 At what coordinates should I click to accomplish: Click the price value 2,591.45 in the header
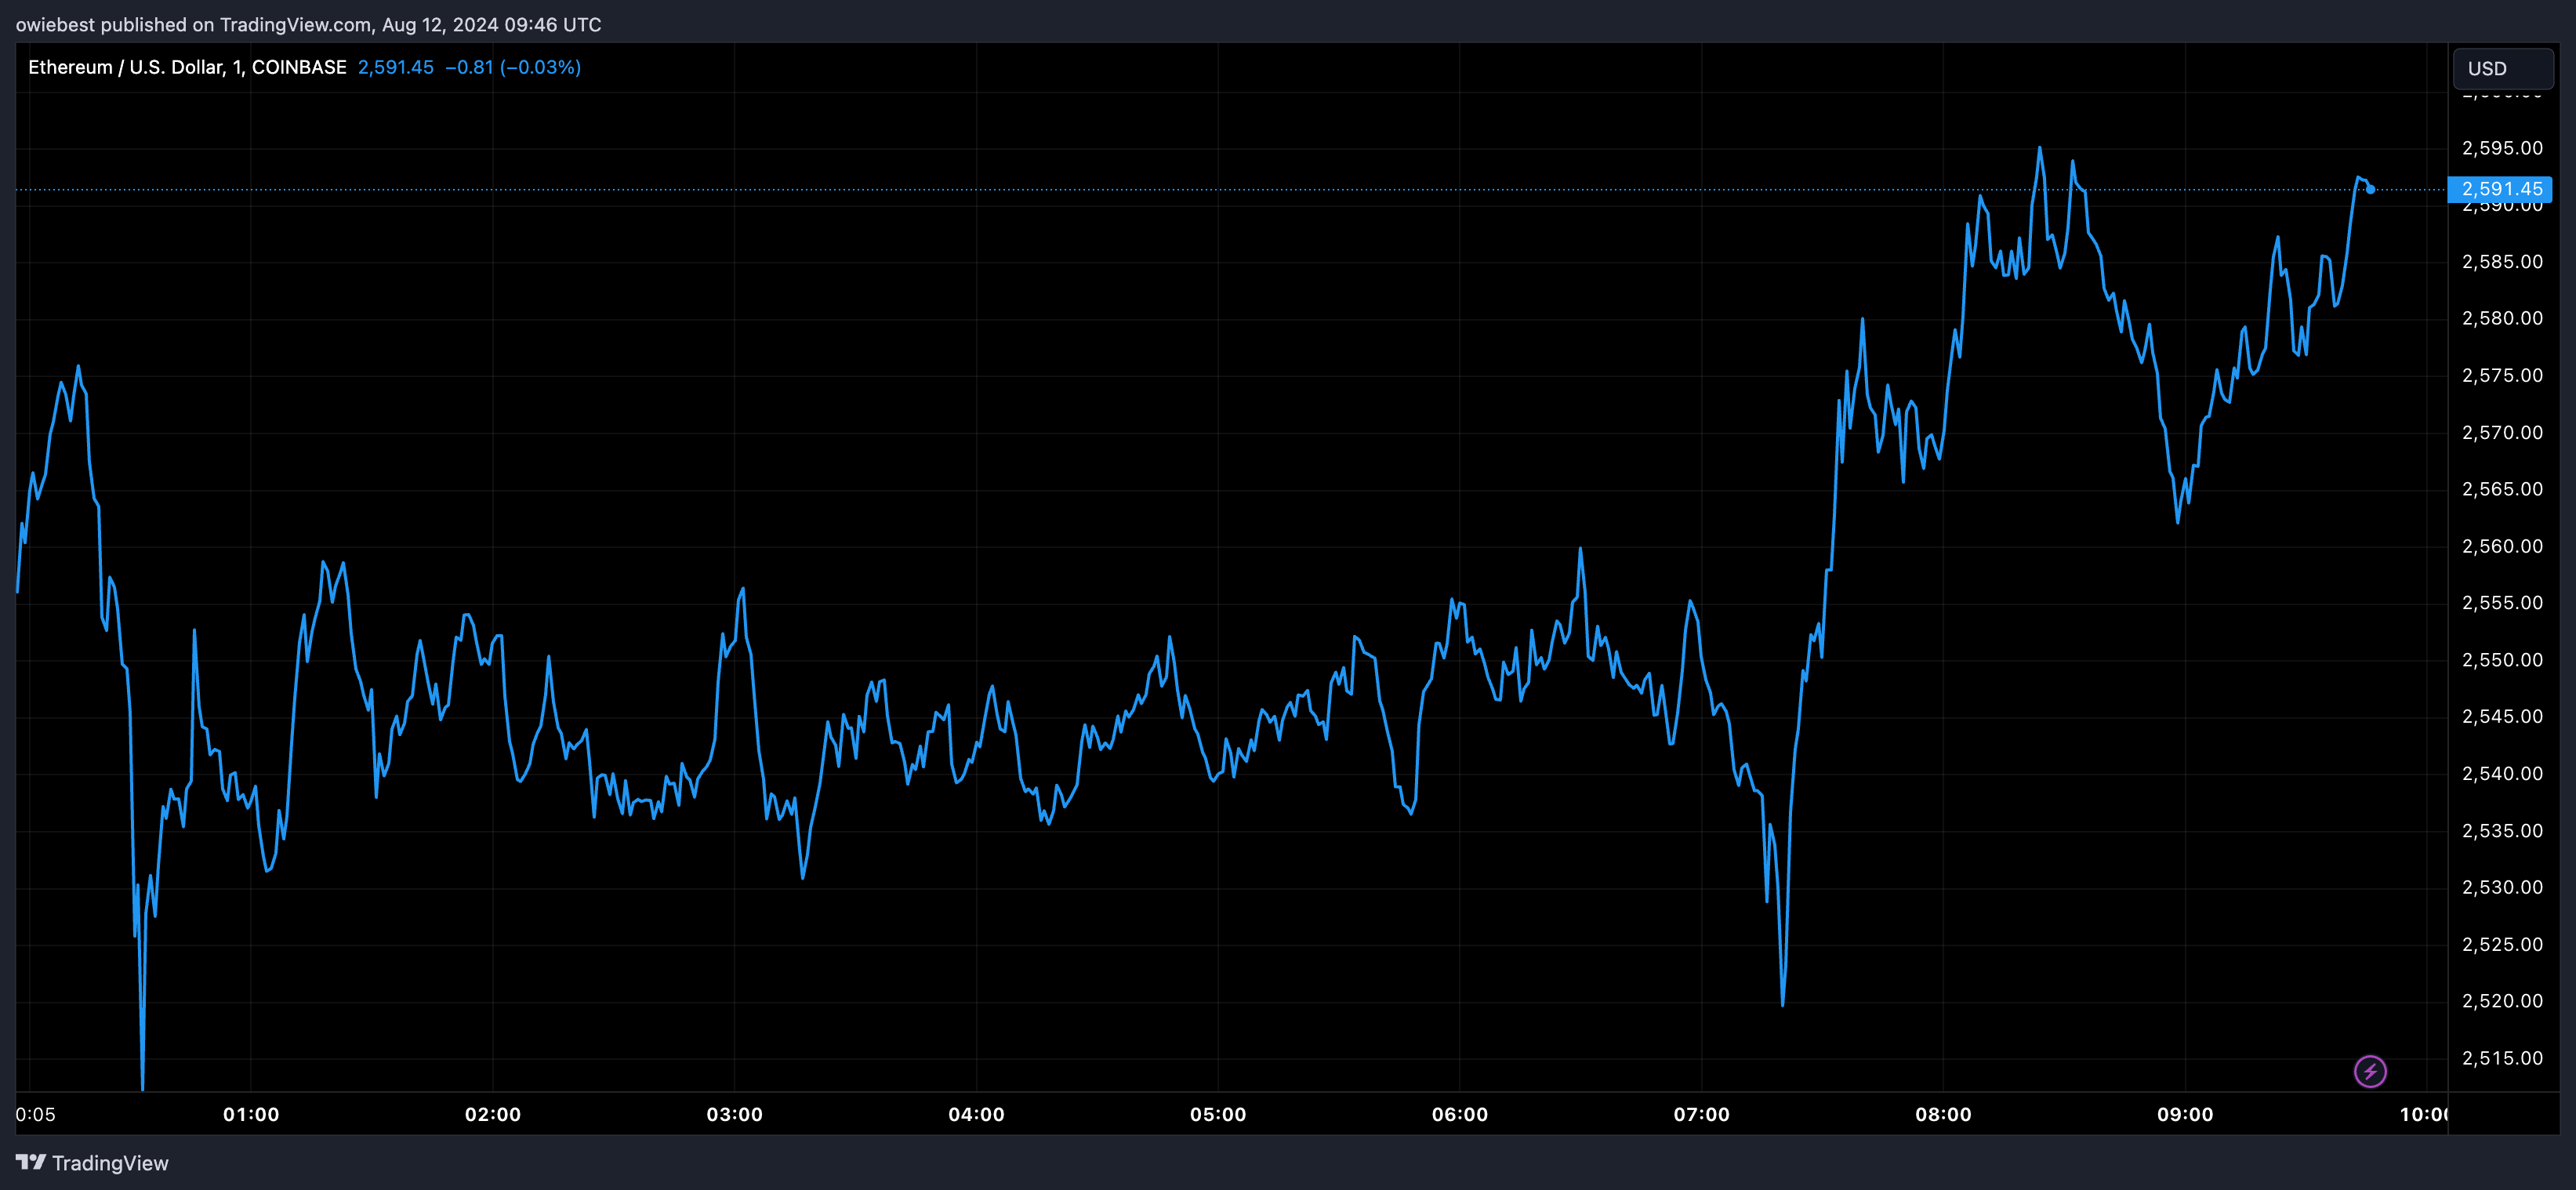coord(396,67)
